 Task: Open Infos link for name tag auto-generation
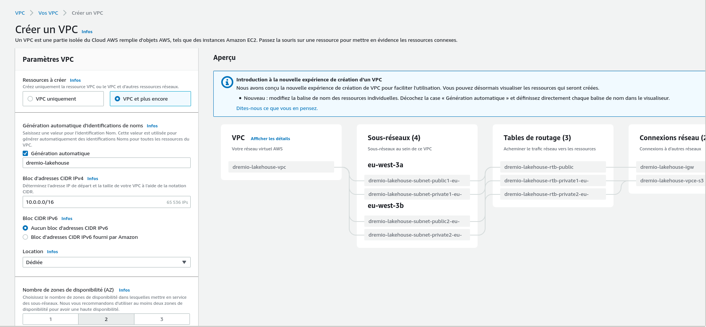[x=152, y=126]
